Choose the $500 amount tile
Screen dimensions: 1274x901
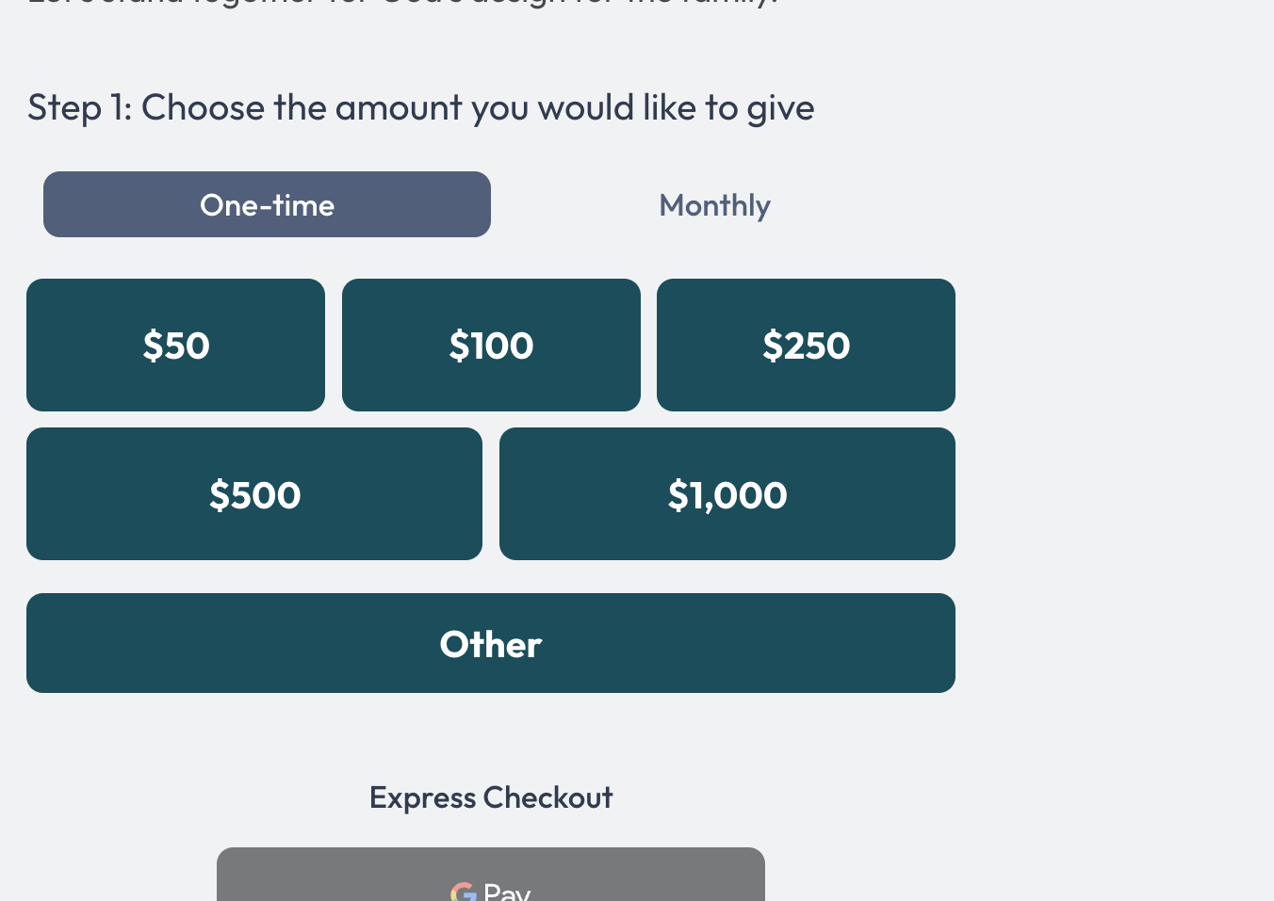254,494
